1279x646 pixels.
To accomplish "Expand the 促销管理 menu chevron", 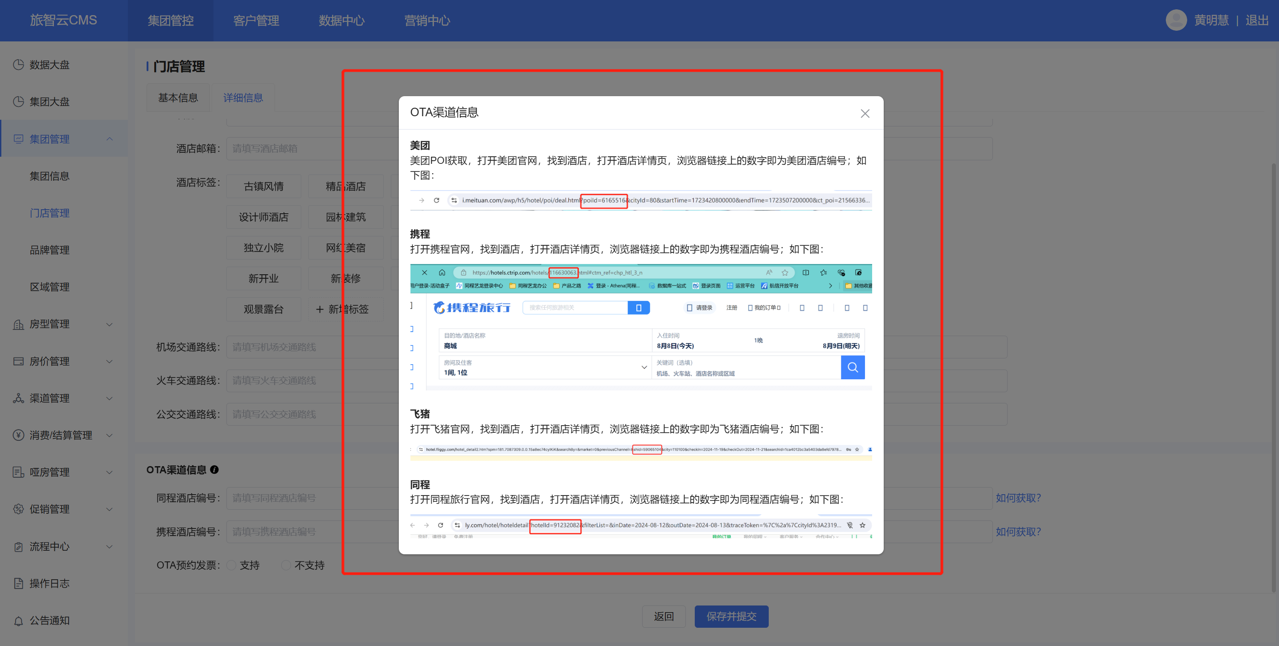I will pyautogui.click(x=110, y=509).
